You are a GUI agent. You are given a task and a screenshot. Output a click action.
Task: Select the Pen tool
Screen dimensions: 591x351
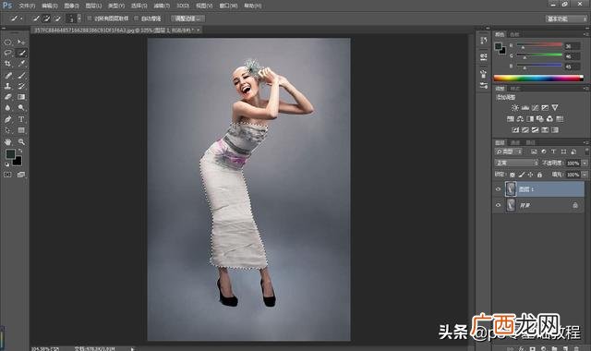click(x=8, y=119)
